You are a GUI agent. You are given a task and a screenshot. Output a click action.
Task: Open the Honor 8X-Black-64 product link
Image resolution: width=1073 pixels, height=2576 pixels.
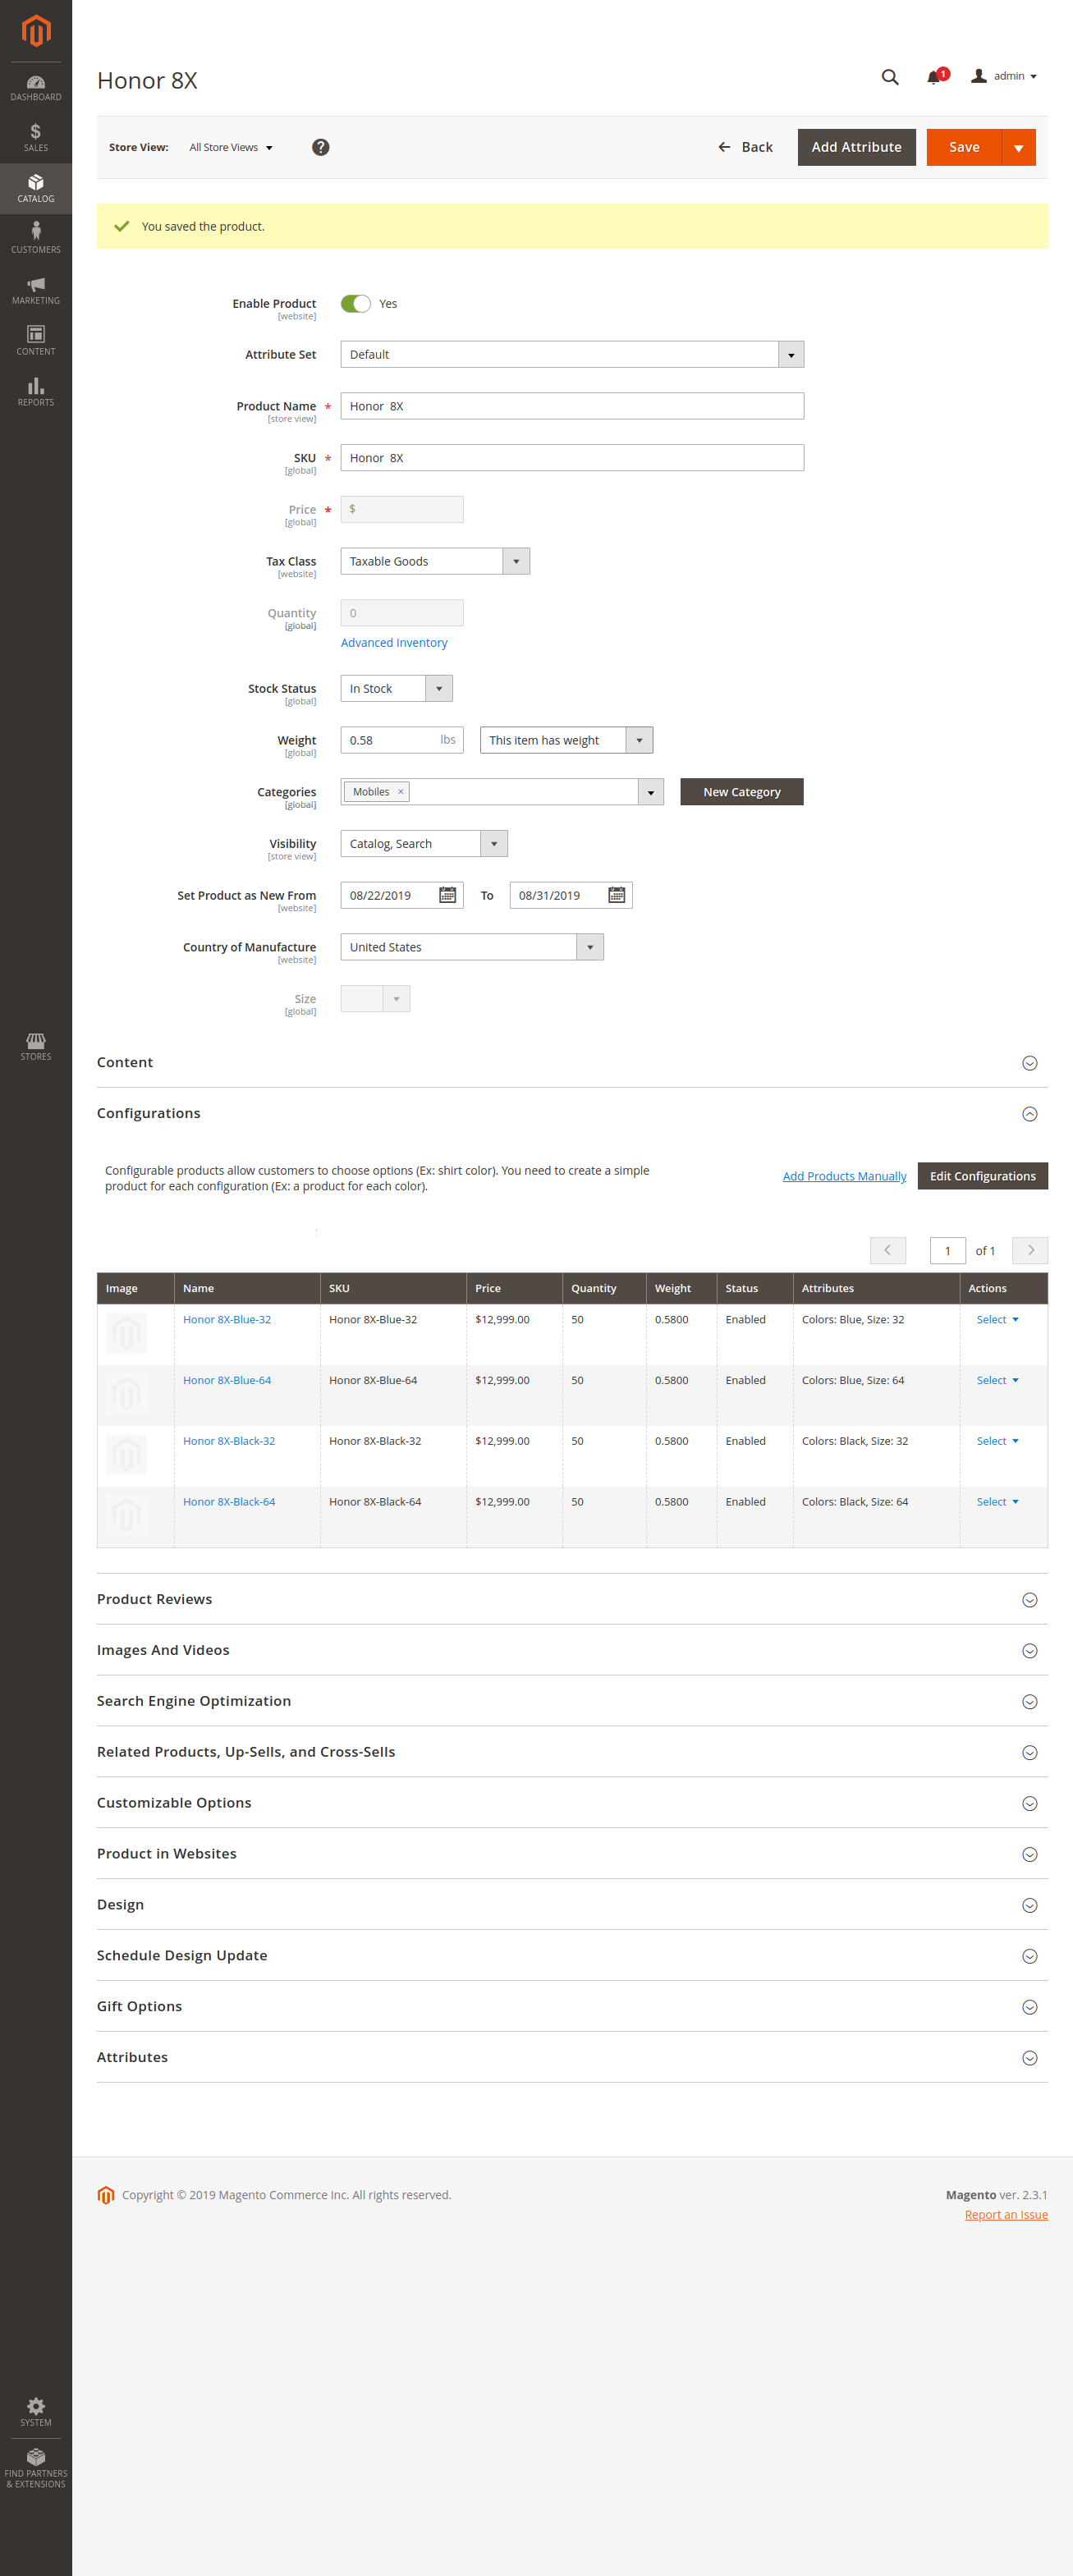(229, 1502)
